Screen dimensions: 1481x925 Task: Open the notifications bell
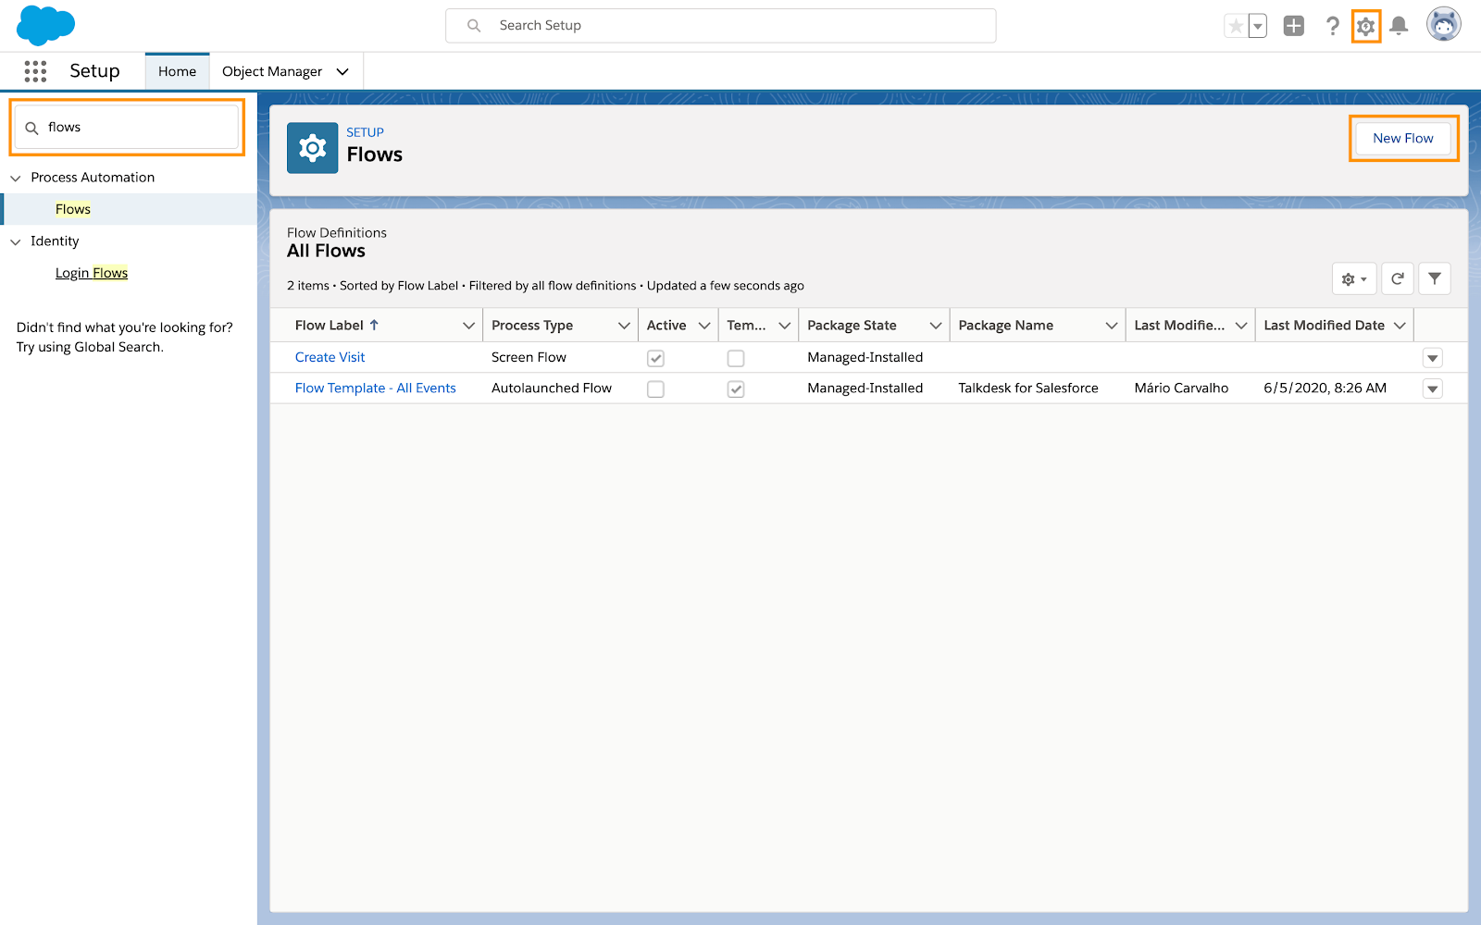pos(1399,26)
